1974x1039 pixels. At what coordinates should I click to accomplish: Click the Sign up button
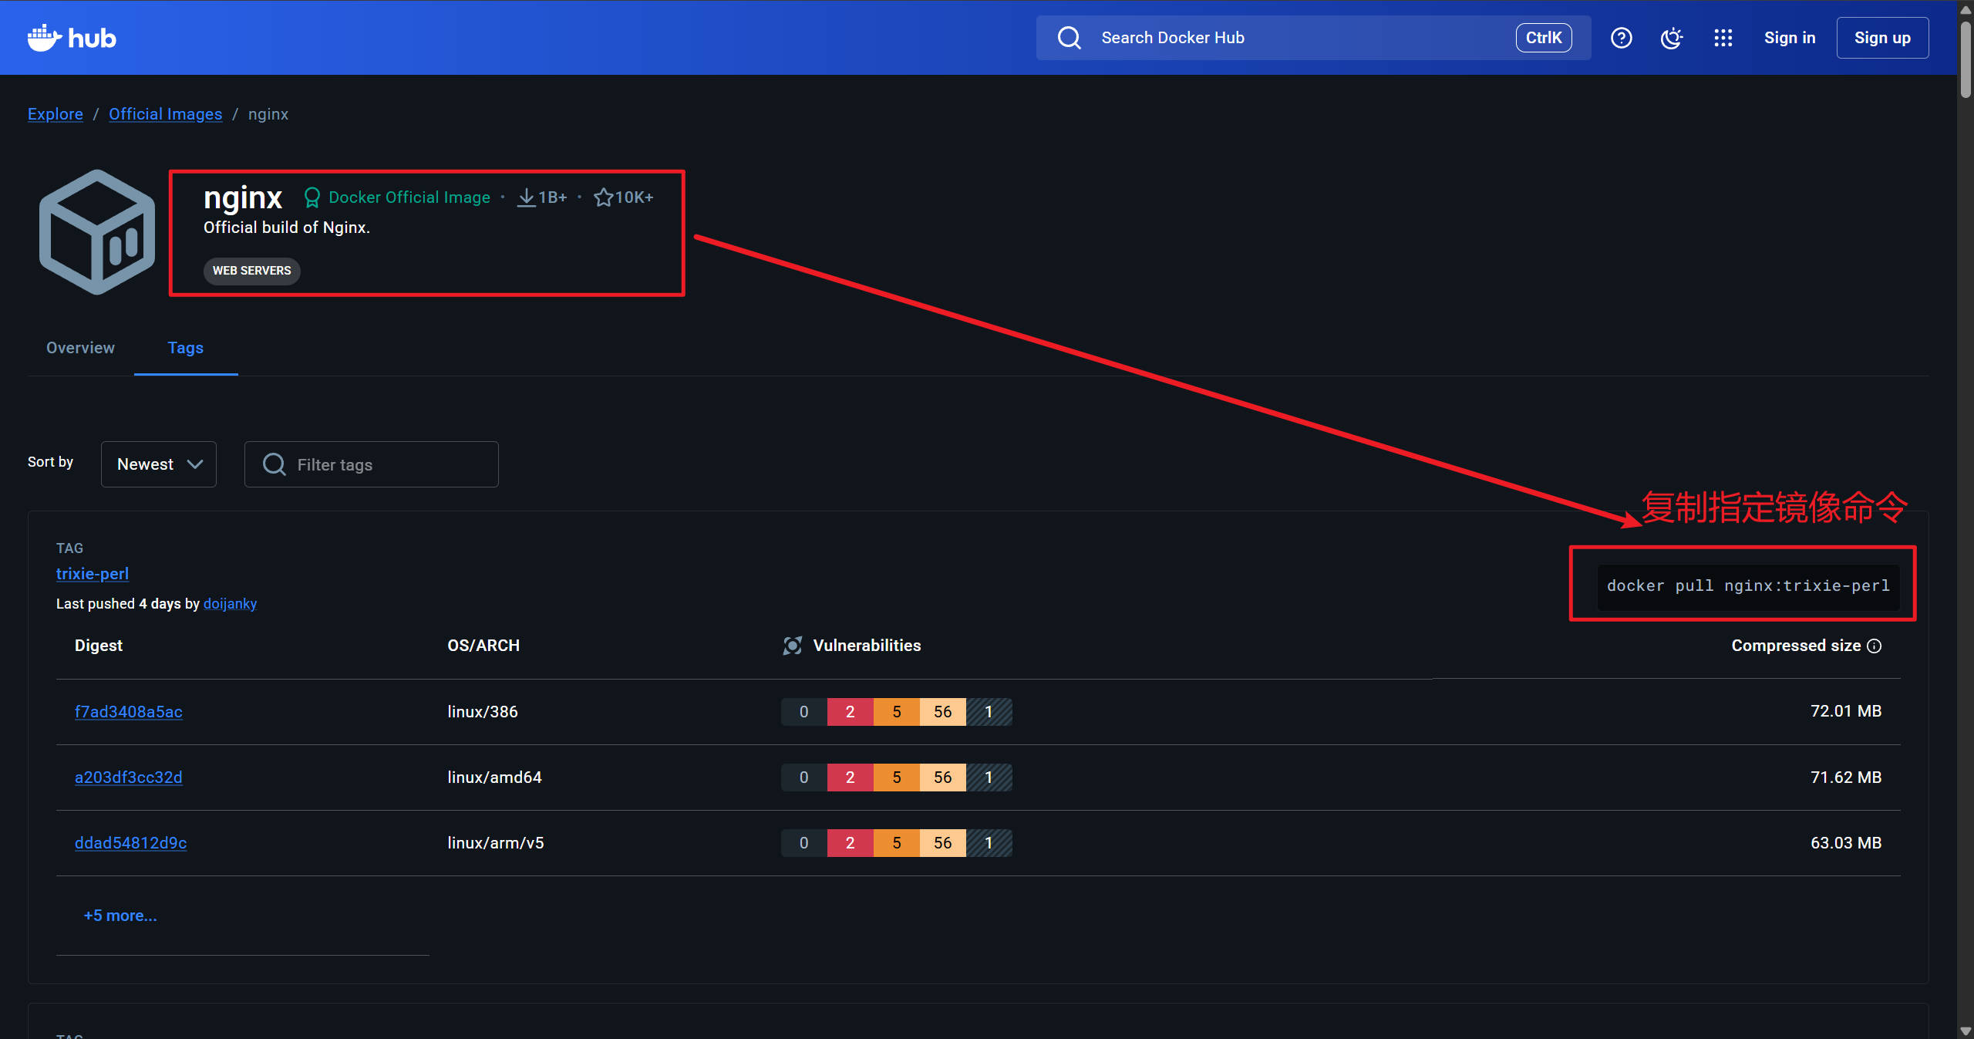click(1881, 38)
